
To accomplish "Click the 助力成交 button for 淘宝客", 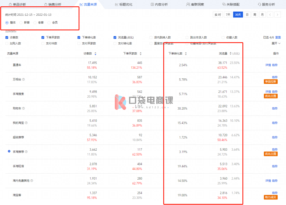I will (x=271, y=197).
